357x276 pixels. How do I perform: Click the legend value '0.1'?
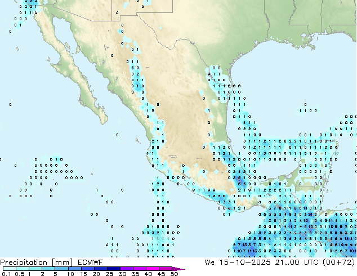point(6,274)
